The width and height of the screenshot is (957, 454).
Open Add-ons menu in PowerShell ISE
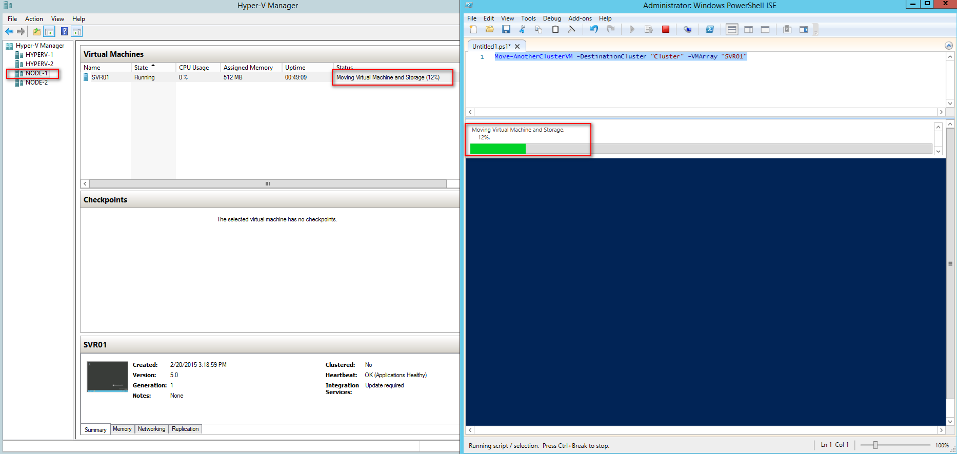coord(580,18)
